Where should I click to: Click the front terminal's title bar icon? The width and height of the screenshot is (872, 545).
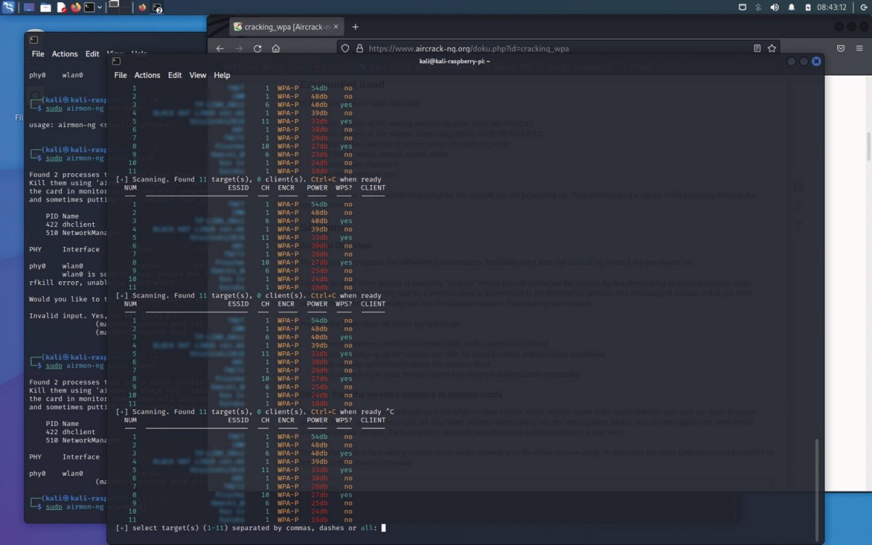pos(116,62)
